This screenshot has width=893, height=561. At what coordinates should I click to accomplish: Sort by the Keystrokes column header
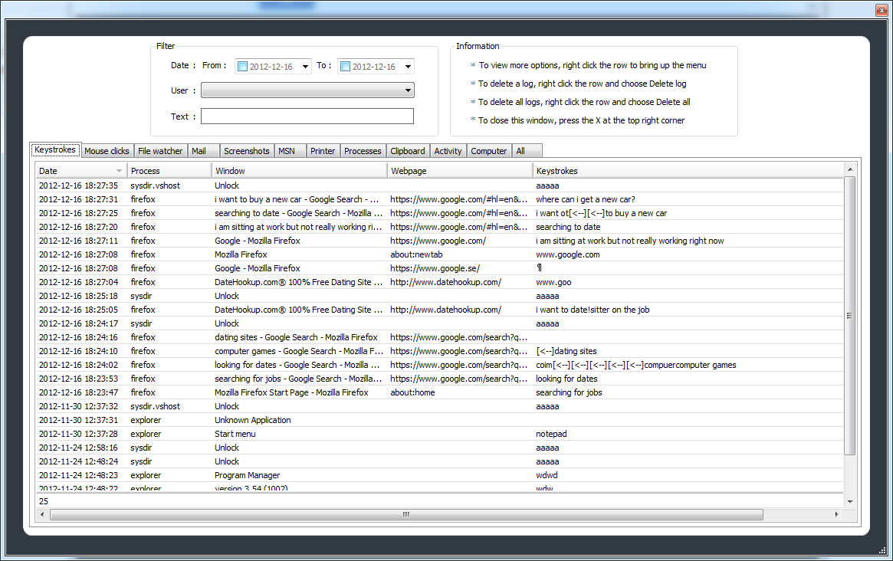(688, 171)
